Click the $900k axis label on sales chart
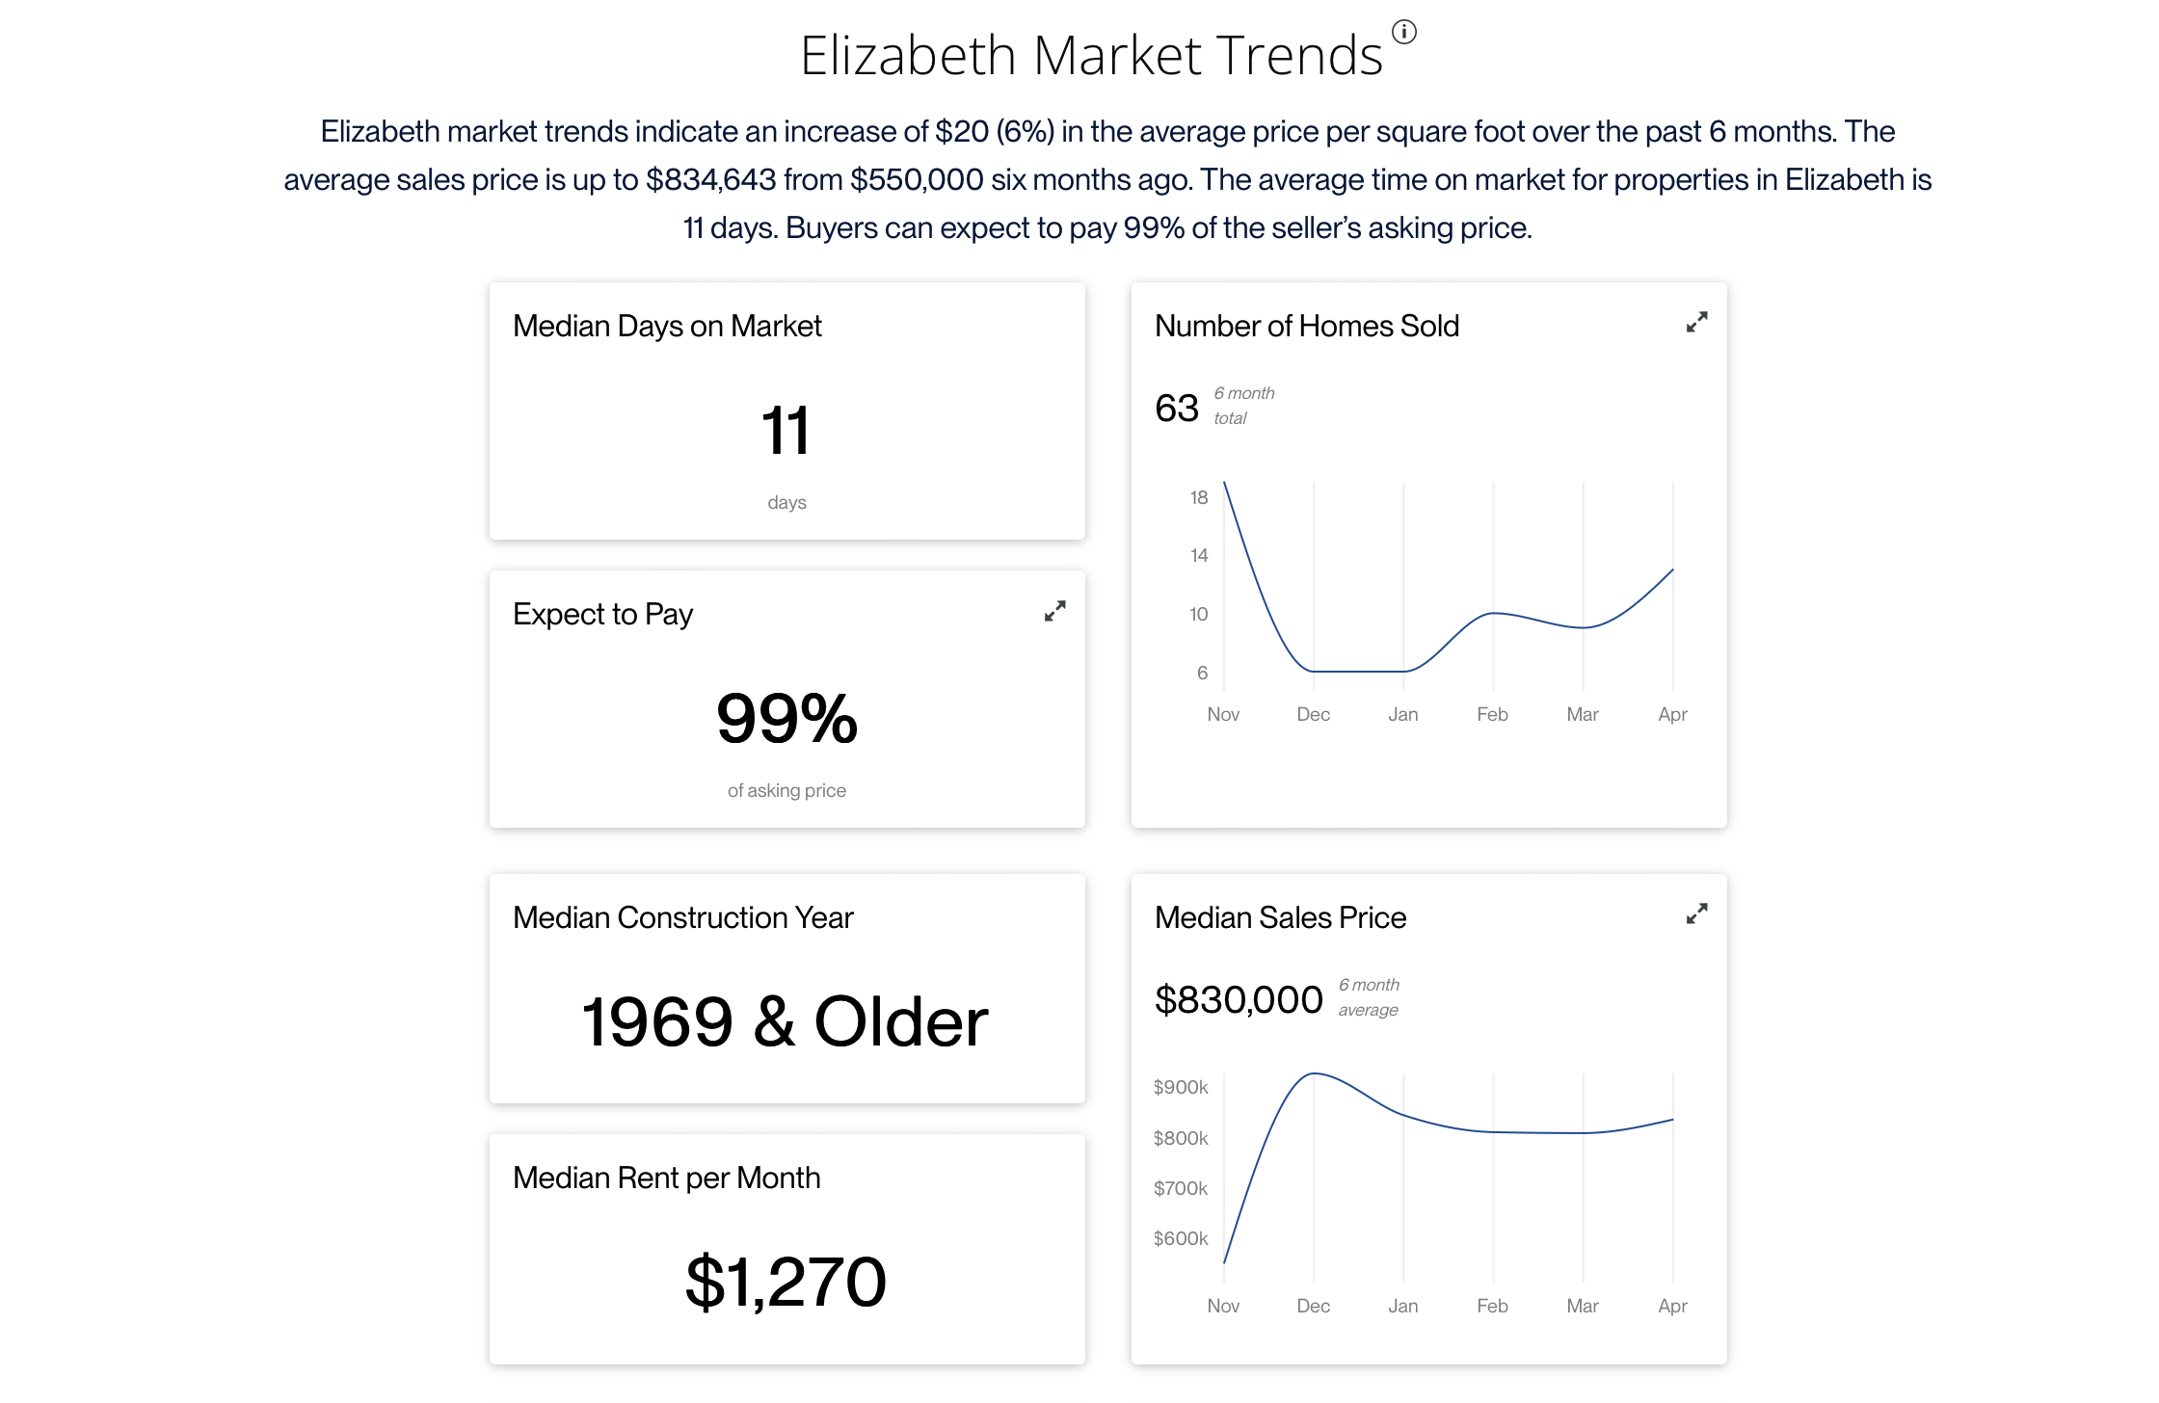 pyautogui.click(x=1180, y=1087)
